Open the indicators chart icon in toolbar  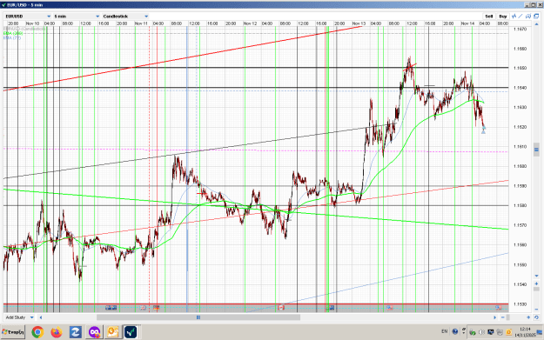(x=514, y=17)
